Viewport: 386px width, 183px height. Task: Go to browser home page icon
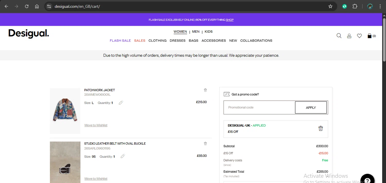click(x=37, y=6)
